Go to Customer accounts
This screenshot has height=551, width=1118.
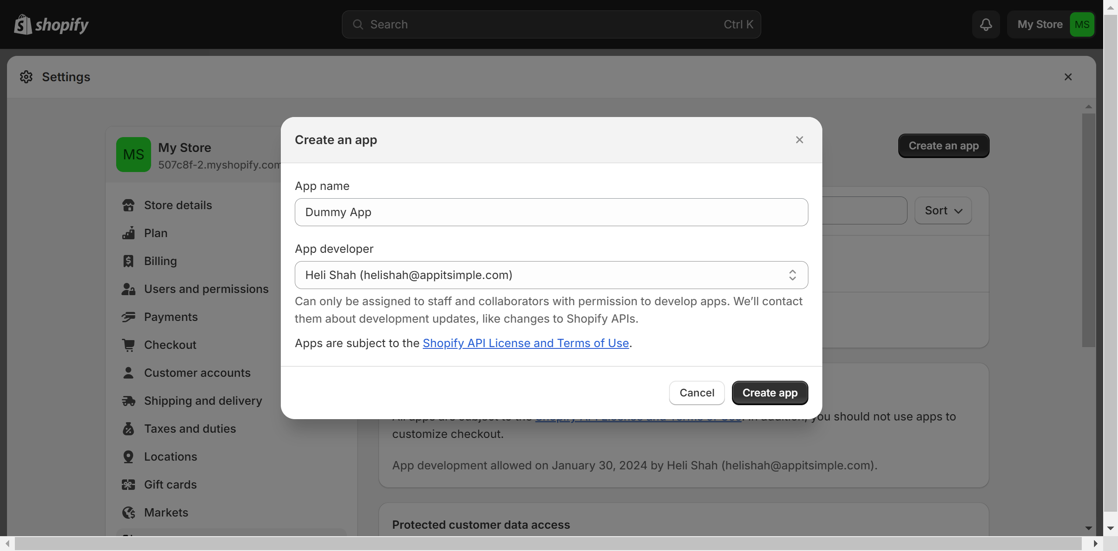[197, 373]
